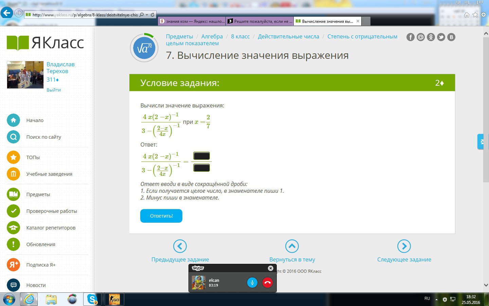Screen dimensions: 489x306
Task: Click the Facebook share icon
Action: tap(410, 37)
